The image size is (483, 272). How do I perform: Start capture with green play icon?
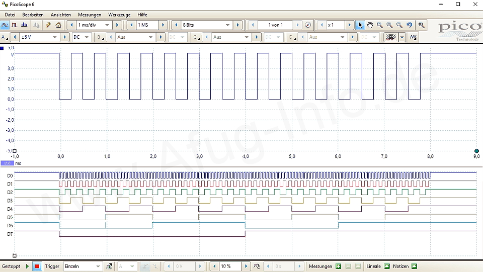[27, 266]
